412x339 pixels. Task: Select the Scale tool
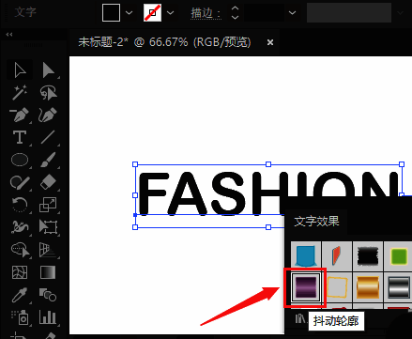(48, 205)
